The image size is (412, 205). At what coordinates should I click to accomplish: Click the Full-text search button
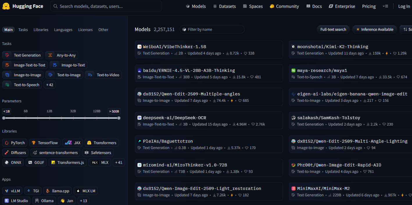pos(333,29)
